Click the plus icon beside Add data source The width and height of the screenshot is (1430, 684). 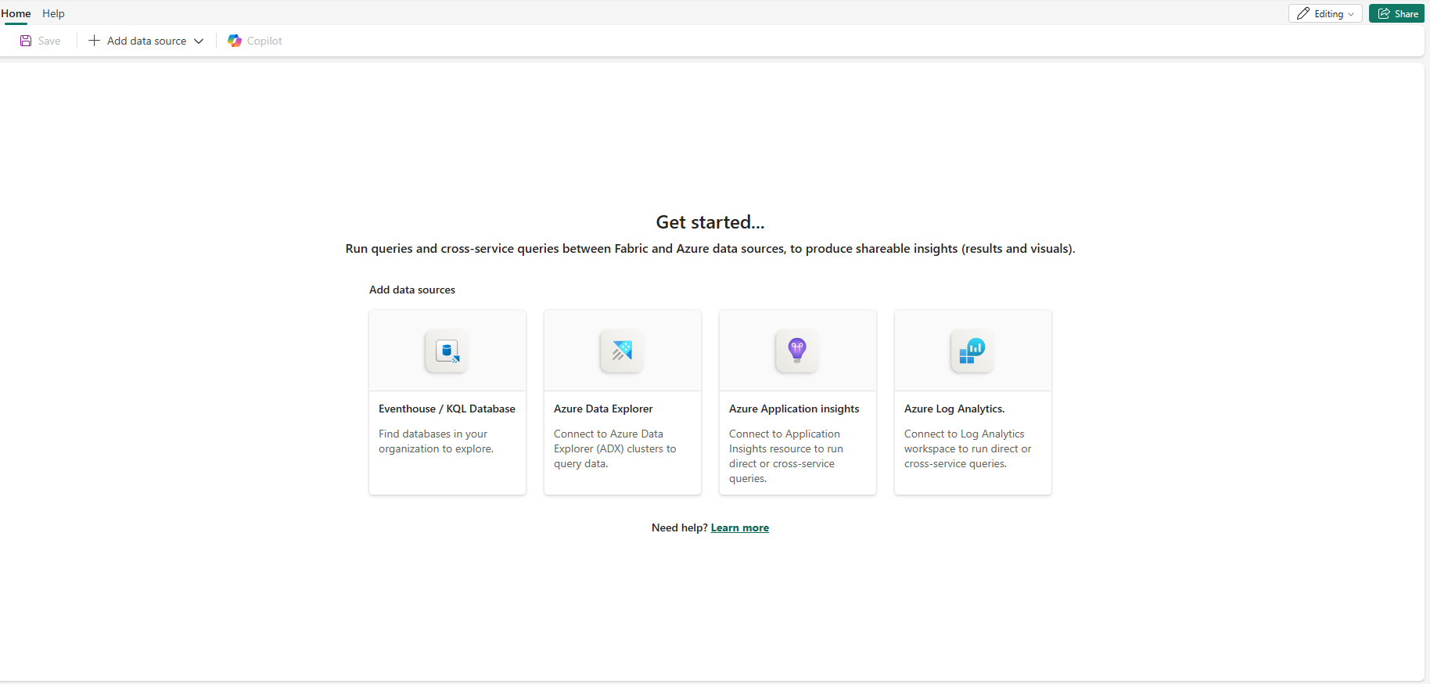(x=94, y=41)
